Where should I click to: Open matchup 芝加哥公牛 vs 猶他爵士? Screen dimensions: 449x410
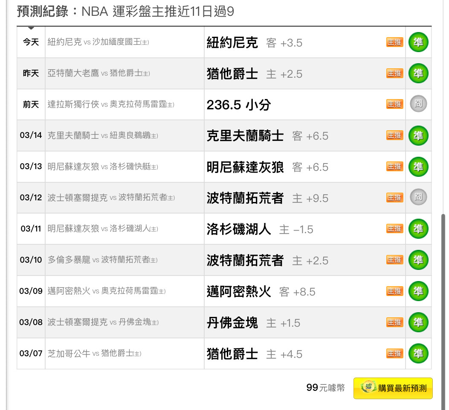tap(95, 354)
